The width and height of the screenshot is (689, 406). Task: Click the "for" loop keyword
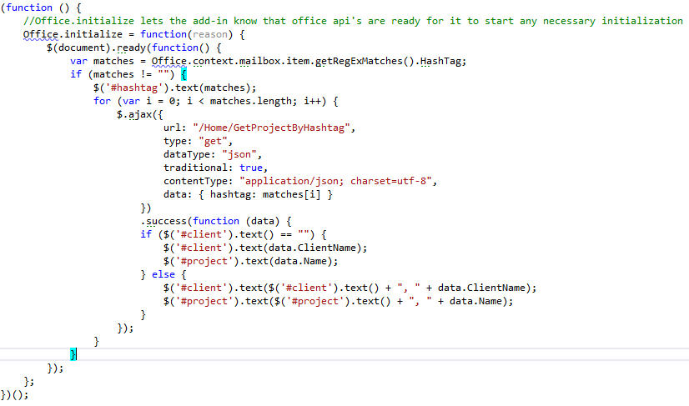[x=102, y=101]
